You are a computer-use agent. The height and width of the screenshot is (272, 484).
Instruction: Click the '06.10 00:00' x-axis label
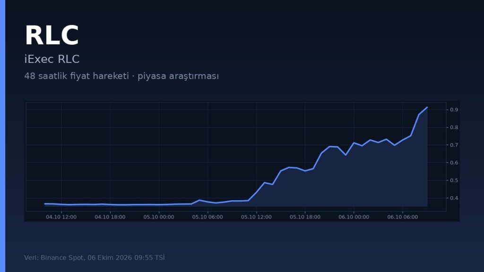point(354,217)
